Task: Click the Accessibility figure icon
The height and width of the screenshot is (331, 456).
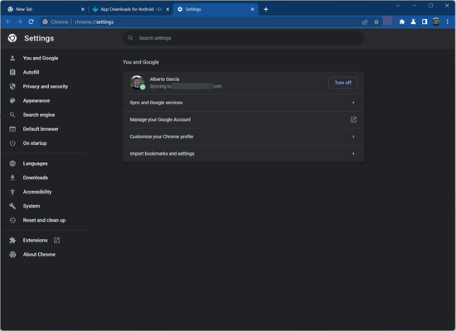Action: 12,192
